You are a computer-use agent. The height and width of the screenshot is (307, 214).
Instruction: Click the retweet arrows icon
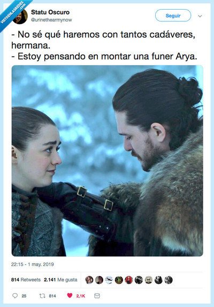coord(42,296)
